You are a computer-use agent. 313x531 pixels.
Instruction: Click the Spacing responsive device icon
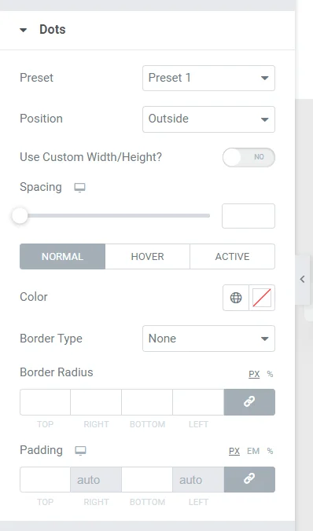tap(80, 188)
